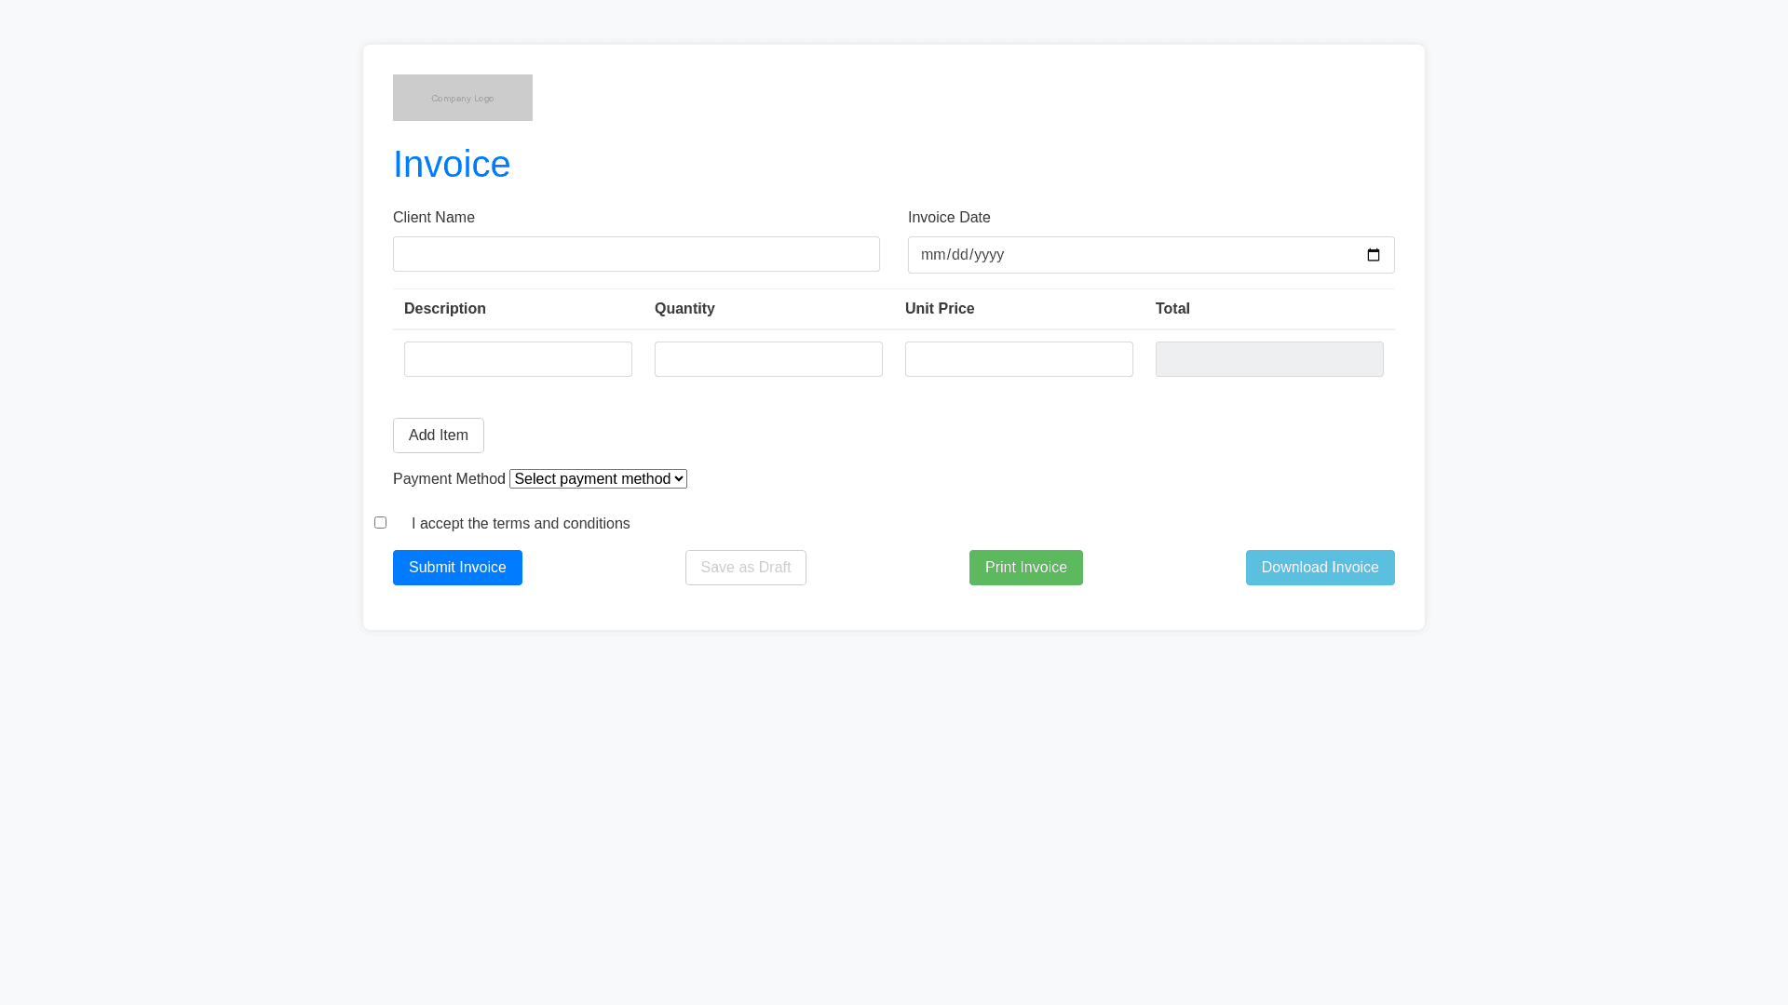Viewport: 1788px width, 1005px height.
Task: Add a new line with Add Item
Action: point(438,435)
